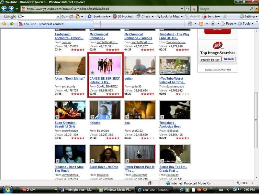Click the Add to Favorites star-plus icon
259x194 pixels.
[12, 24]
